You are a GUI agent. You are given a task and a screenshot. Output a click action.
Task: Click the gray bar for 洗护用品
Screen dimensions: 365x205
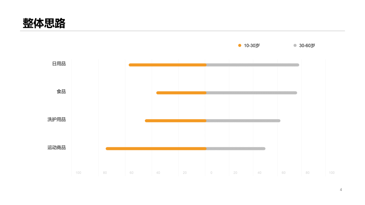coord(243,121)
